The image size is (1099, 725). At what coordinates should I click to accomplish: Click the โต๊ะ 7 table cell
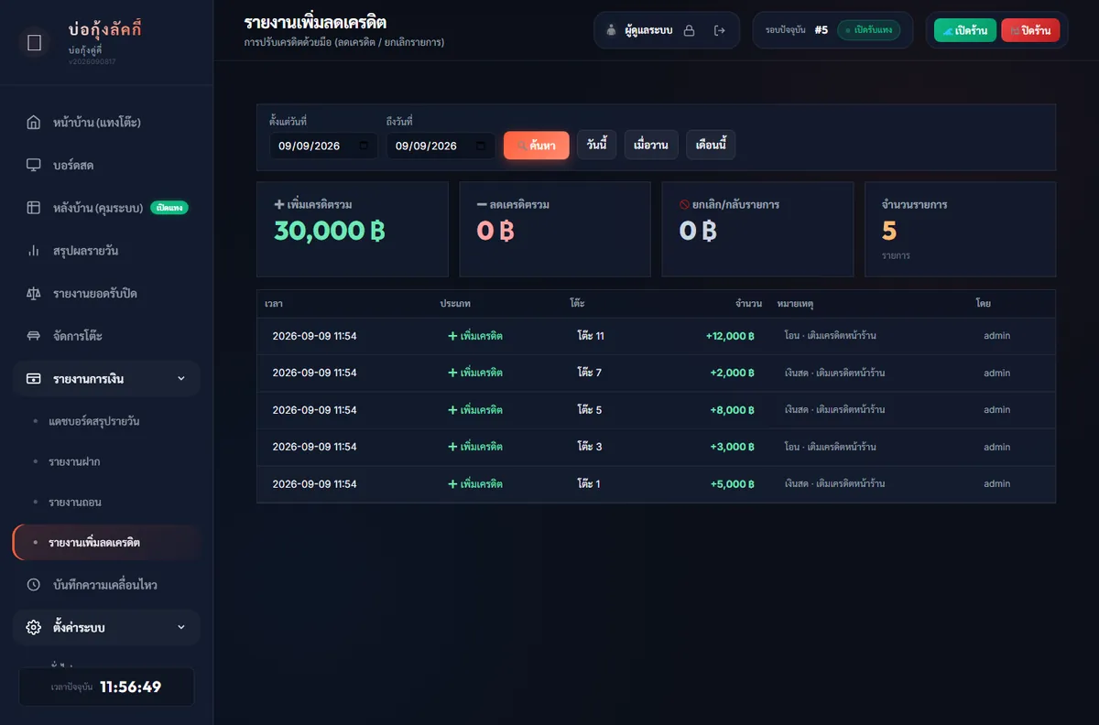pos(590,373)
